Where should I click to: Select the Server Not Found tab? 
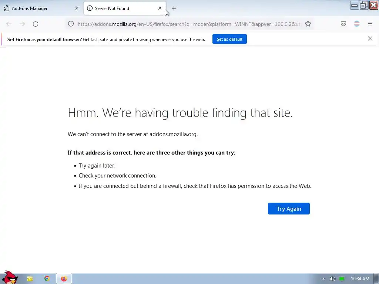click(125, 8)
